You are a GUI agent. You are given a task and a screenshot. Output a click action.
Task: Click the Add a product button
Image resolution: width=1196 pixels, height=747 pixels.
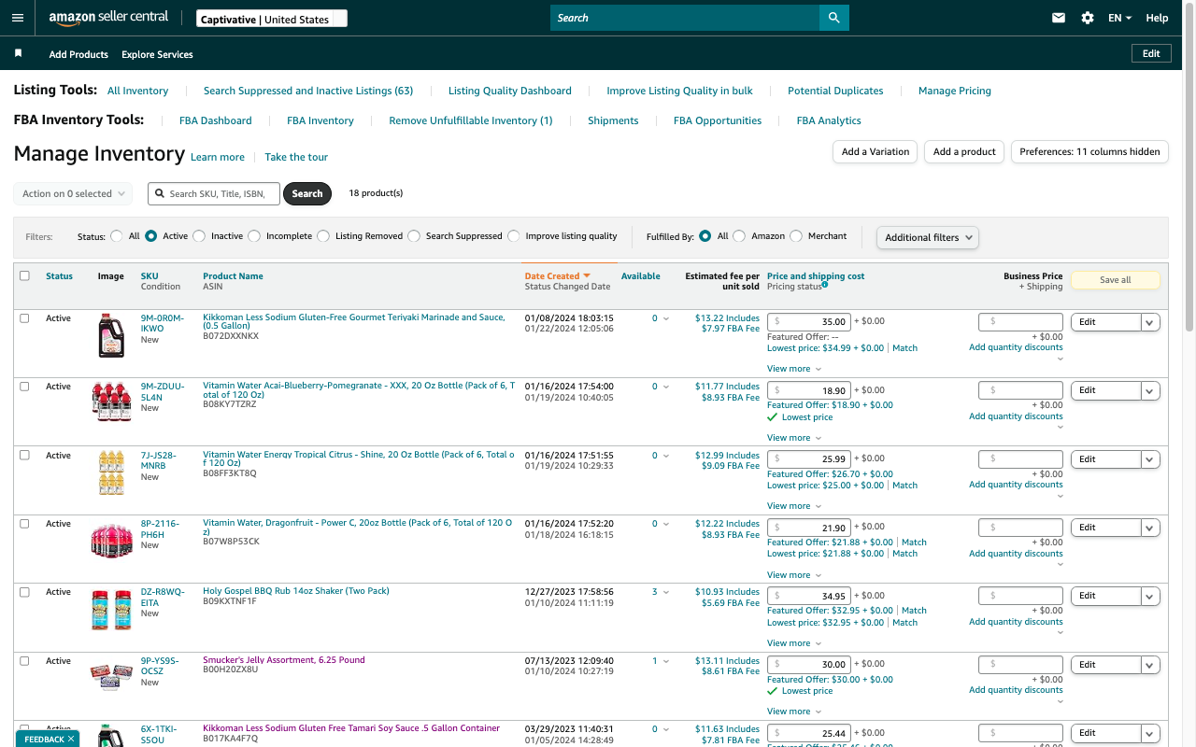pyautogui.click(x=964, y=151)
